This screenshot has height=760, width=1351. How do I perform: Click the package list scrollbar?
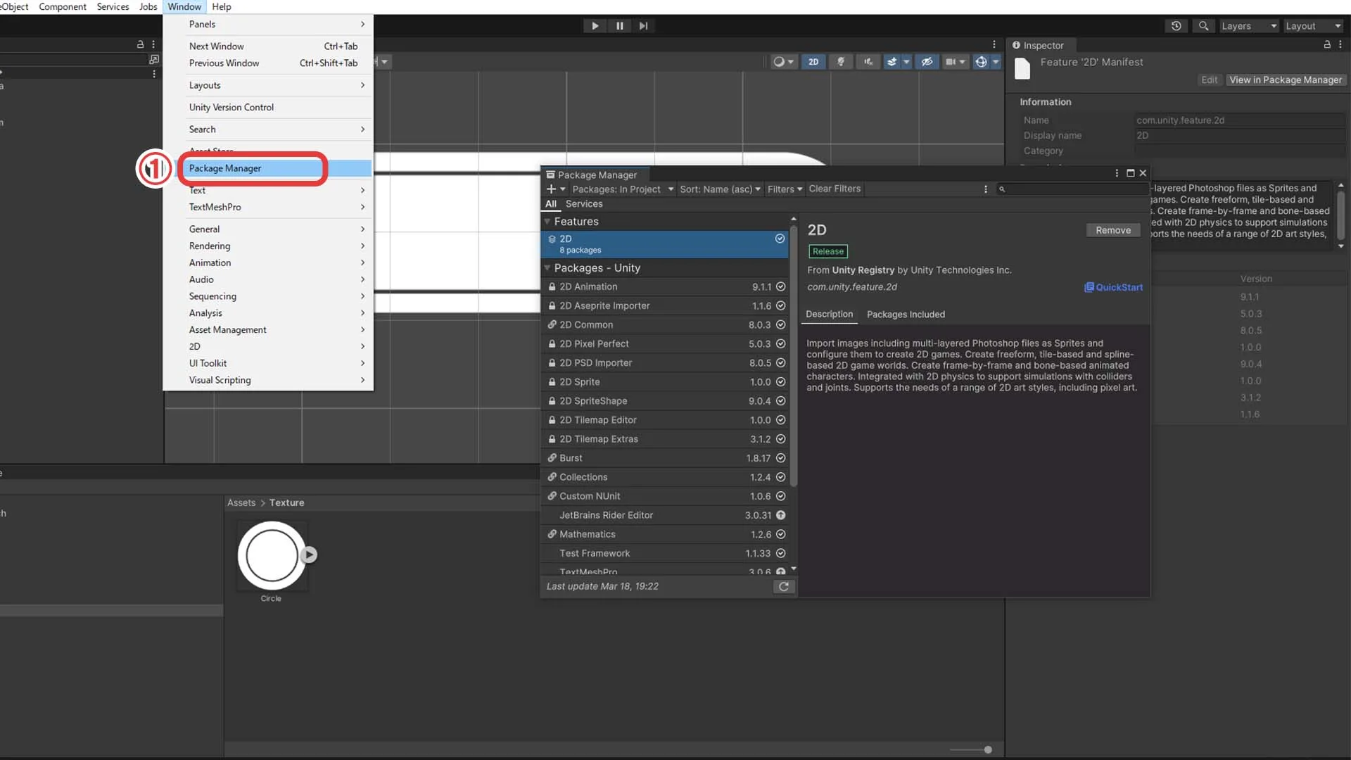point(794,355)
